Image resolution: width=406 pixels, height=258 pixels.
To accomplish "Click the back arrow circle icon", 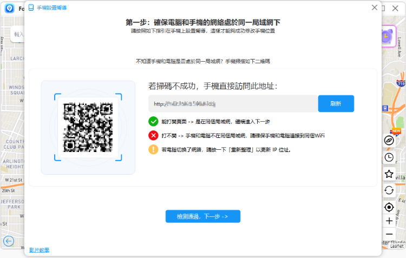I will 9,241.
